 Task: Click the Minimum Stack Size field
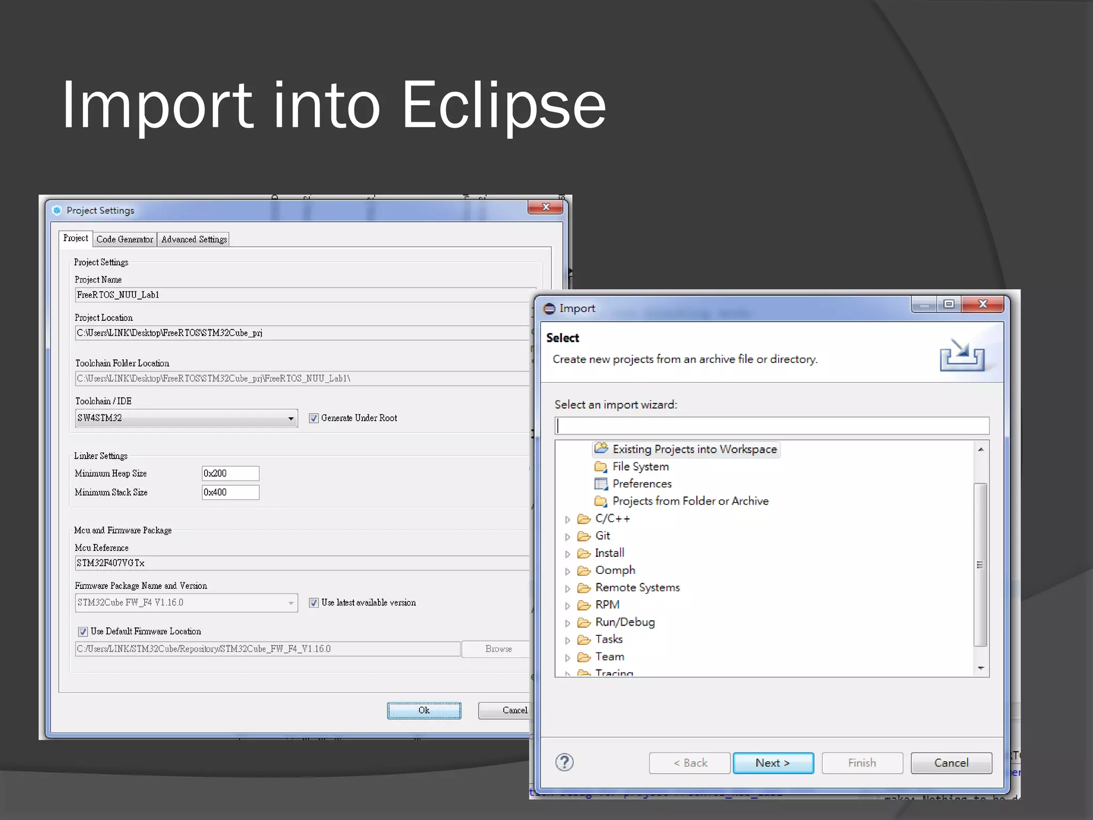231,492
